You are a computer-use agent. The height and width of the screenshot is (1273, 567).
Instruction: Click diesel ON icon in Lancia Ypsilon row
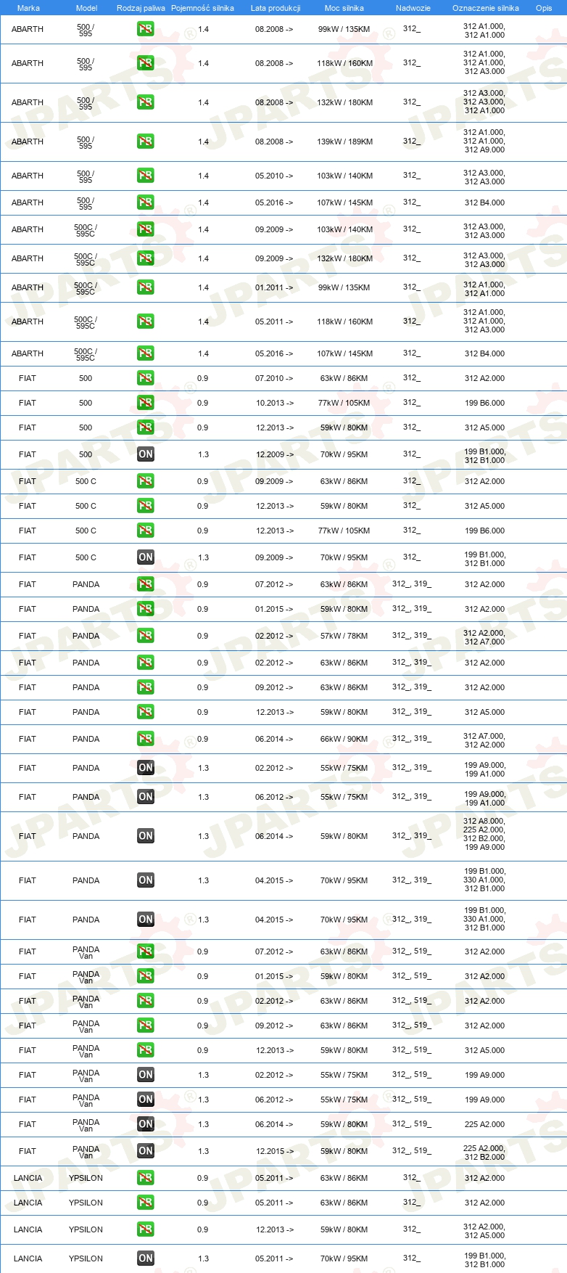[x=146, y=1258]
